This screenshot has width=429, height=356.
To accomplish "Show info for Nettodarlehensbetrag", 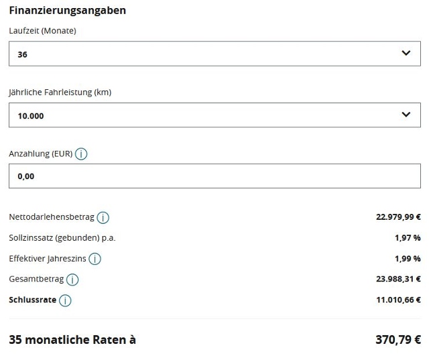I will pos(103,217).
